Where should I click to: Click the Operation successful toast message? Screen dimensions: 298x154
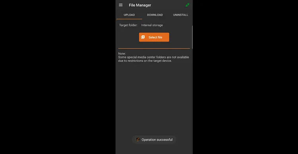(154, 140)
